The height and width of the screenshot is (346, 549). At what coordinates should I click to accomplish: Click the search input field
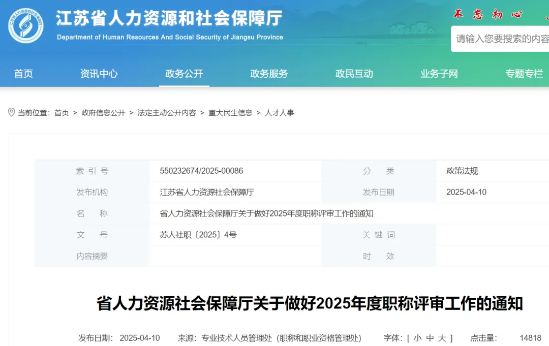pyautogui.click(x=501, y=39)
